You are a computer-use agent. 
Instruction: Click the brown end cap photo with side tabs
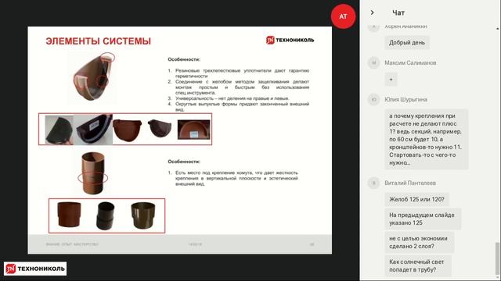127,130
